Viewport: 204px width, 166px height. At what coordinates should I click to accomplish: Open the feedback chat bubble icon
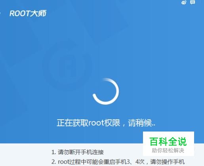coord(193,2)
